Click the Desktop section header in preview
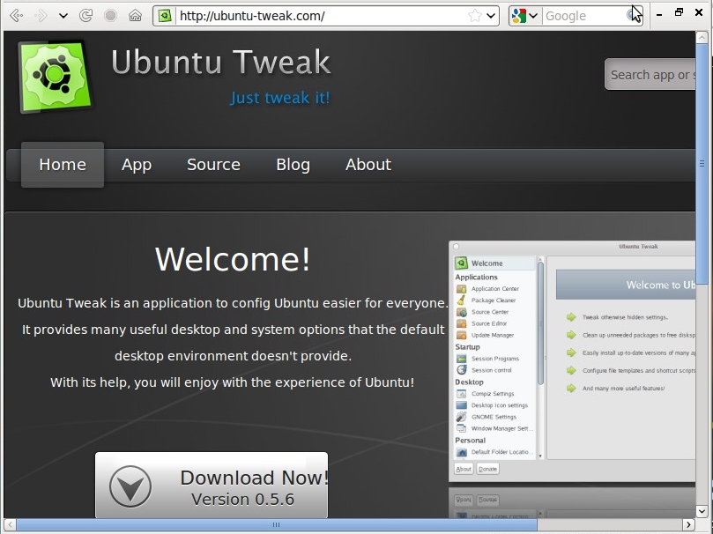This screenshot has width=713, height=534. [469, 382]
